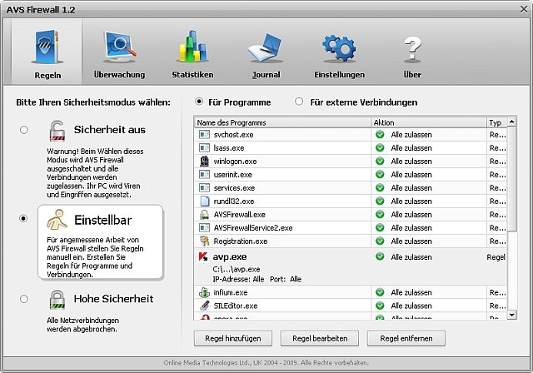Viewport: 533px width, 373px height.
Task: Switch to the Überwachung tab label
Action: (x=120, y=74)
